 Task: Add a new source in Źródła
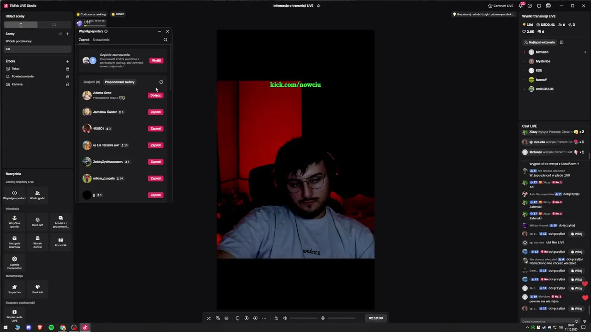(67, 61)
